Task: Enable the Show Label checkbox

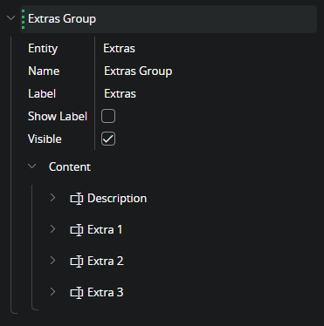Action: pos(108,116)
